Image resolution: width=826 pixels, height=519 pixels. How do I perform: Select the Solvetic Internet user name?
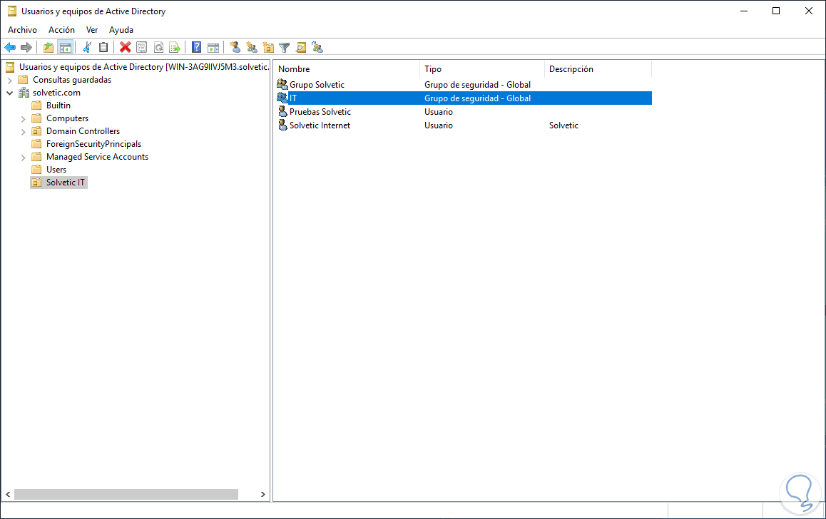320,125
